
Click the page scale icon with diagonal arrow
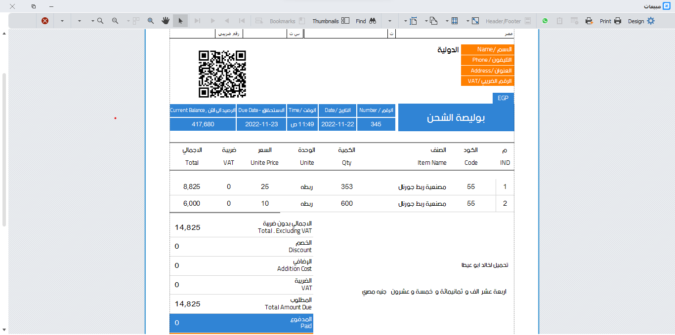tap(475, 21)
